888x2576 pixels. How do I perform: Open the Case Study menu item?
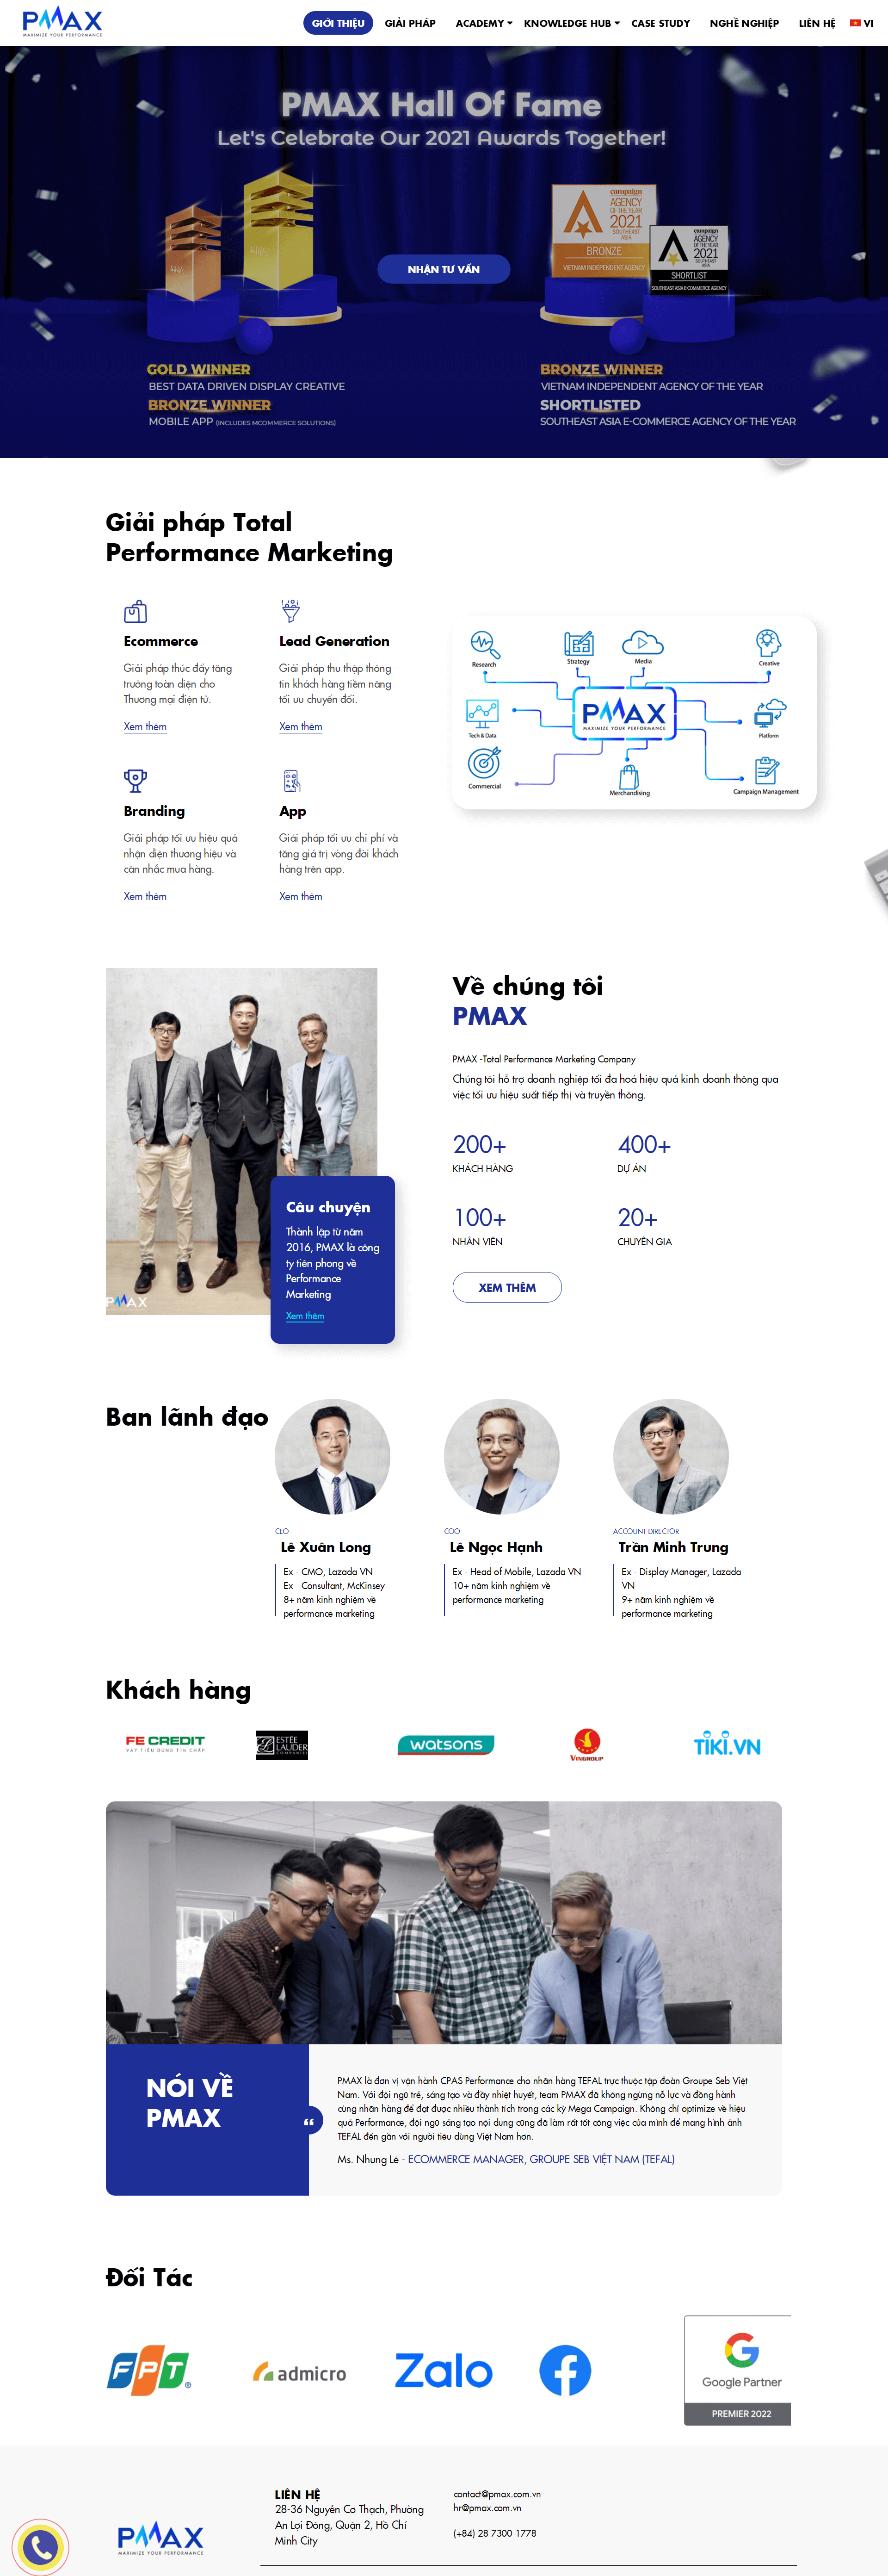pyautogui.click(x=660, y=23)
